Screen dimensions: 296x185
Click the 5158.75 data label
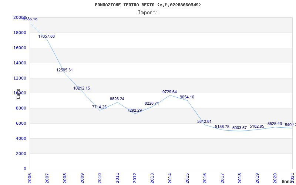coord(222,127)
